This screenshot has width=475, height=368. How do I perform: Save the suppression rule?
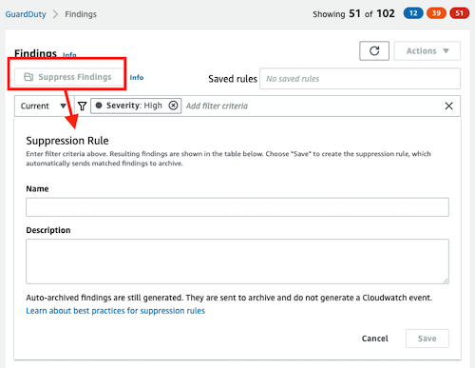click(x=427, y=339)
